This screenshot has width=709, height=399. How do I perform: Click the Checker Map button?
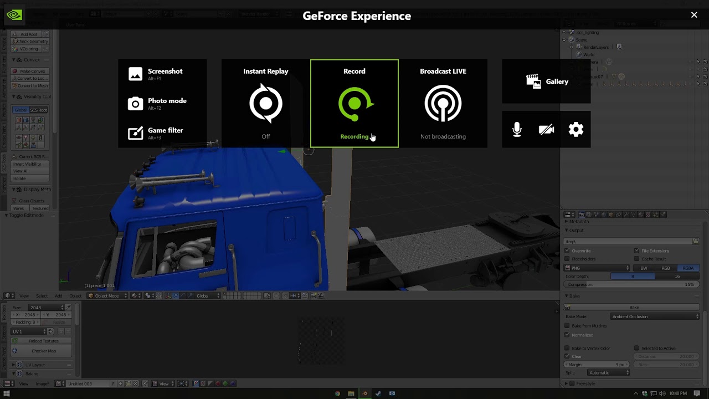coord(42,351)
